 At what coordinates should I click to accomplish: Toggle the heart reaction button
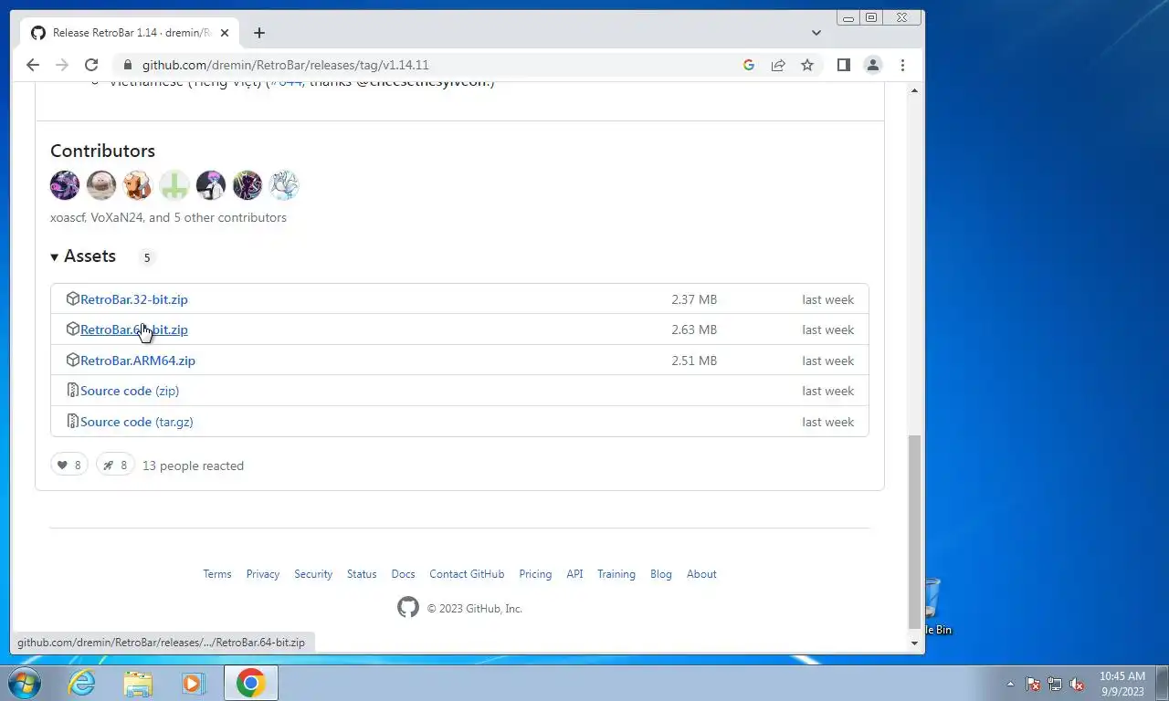(x=69, y=466)
